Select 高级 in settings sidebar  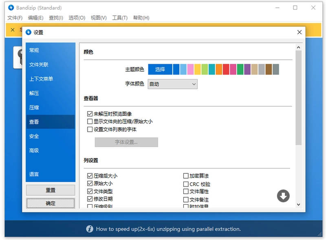(50, 151)
